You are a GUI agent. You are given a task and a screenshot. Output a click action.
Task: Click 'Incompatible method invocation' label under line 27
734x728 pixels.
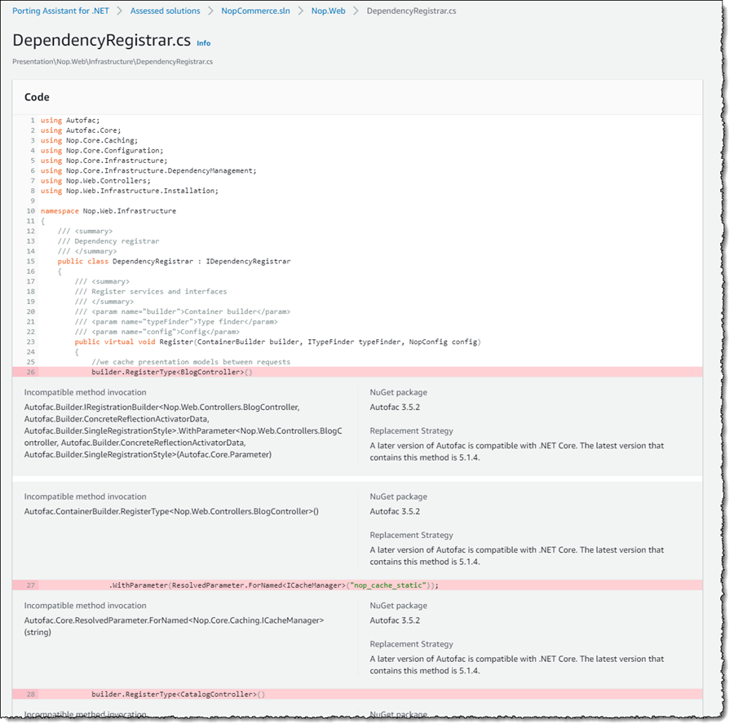pos(85,606)
